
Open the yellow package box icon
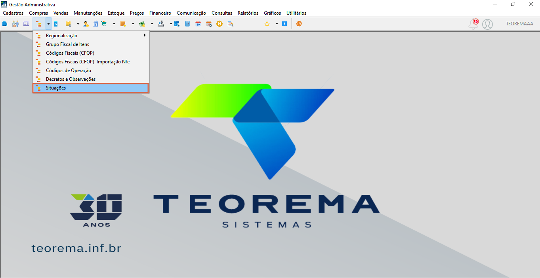pos(69,24)
